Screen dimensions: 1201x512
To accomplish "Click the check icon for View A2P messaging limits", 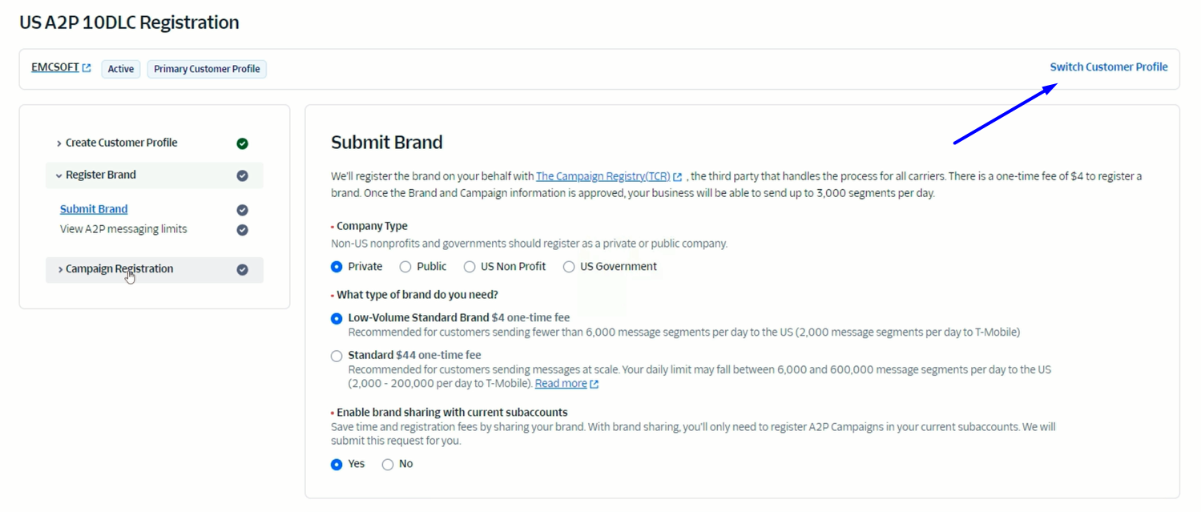I will coord(242,230).
